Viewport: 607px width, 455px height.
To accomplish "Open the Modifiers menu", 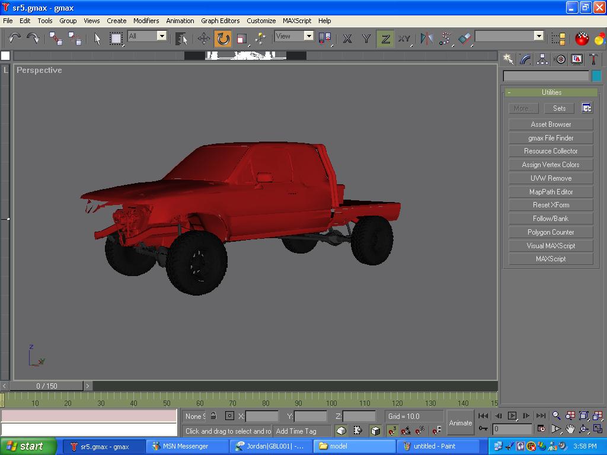I will point(146,21).
